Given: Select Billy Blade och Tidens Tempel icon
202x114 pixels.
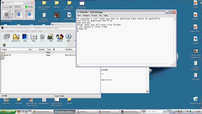Looking at the screenshot, I should click(31, 102).
